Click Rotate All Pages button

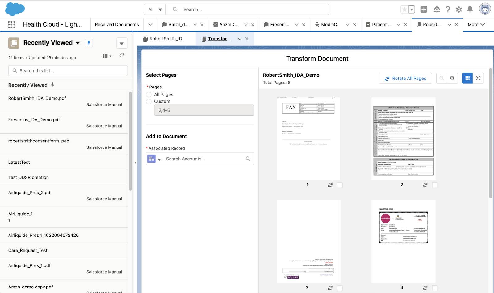(405, 79)
